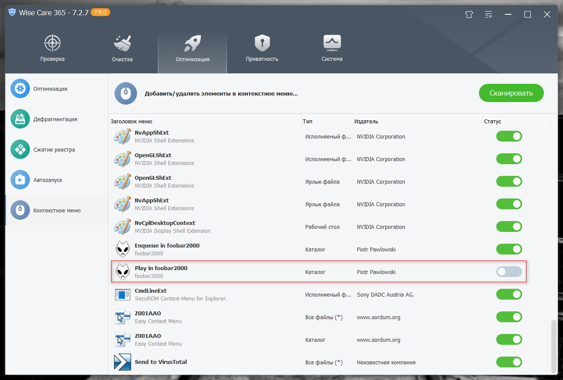Image resolution: width=563 pixels, height=380 pixels.
Task: Sort by Заголовок меню column header
Action: coord(205,122)
